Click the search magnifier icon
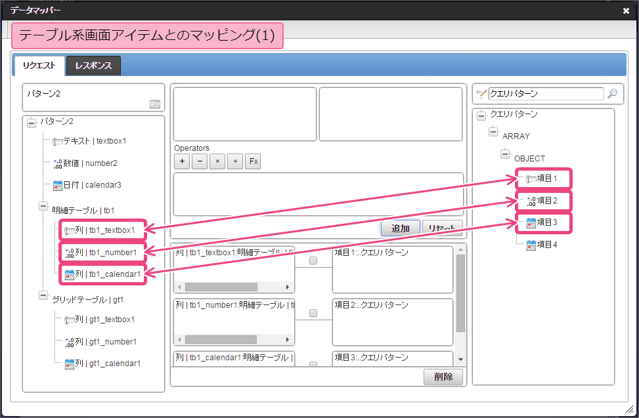The width and height of the screenshot is (639, 418). click(x=612, y=94)
